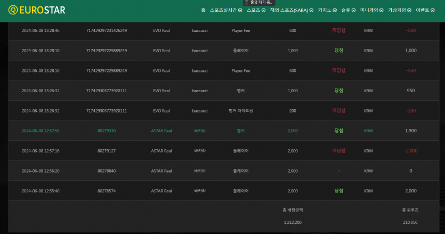Open the 스포츠 menu
Image resolution: width=445 pixels, height=234 pixels.
pos(254,10)
